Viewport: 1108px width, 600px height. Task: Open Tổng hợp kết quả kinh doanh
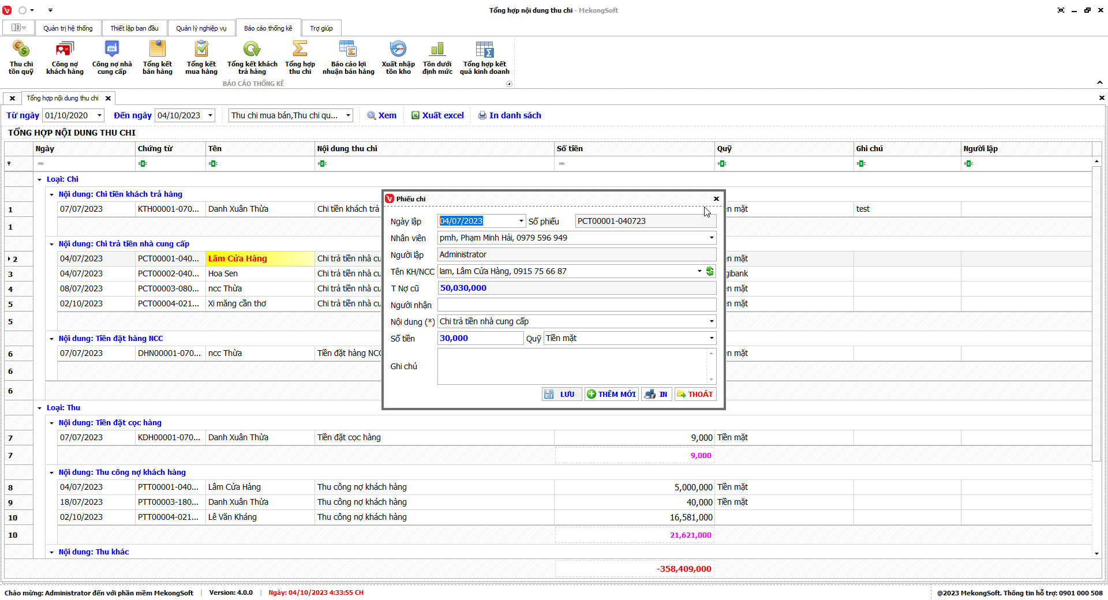coord(484,58)
